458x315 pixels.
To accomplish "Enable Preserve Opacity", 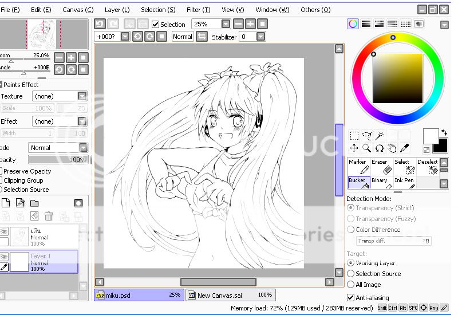I will click(1, 171).
